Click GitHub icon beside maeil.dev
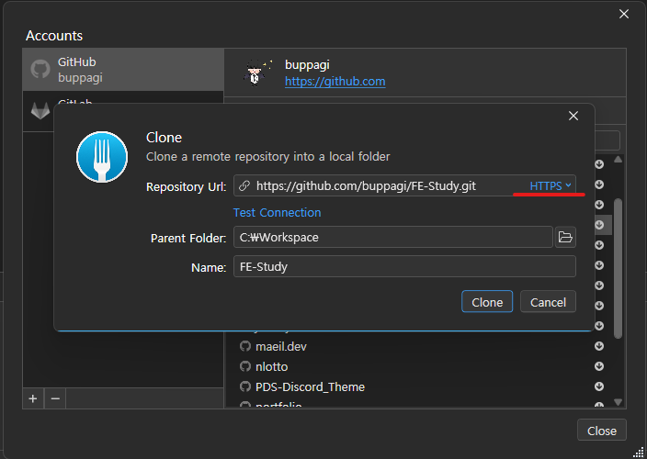The image size is (647, 459). tap(245, 346)
